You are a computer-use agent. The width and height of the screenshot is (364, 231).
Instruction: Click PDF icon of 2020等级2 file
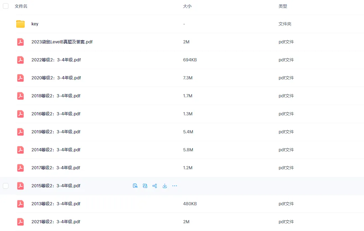point(20,78)
